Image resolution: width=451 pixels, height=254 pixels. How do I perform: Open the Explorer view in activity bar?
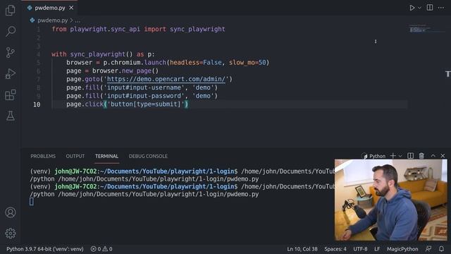pos(11,11)
